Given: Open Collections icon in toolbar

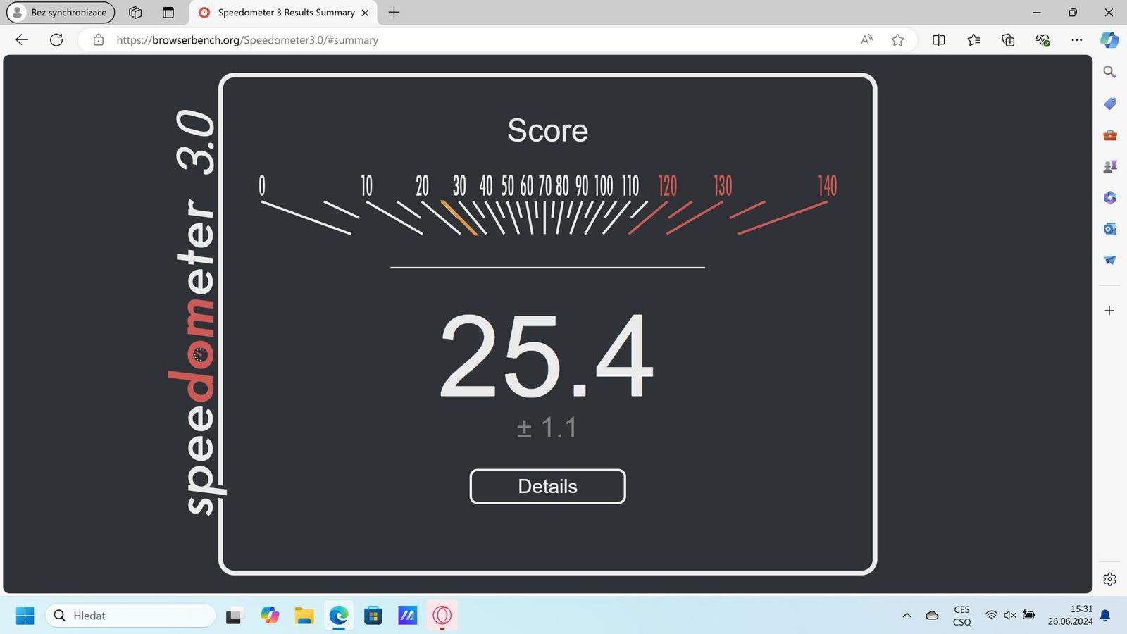Looking at the screenshot, I should tap(1008, 40).
